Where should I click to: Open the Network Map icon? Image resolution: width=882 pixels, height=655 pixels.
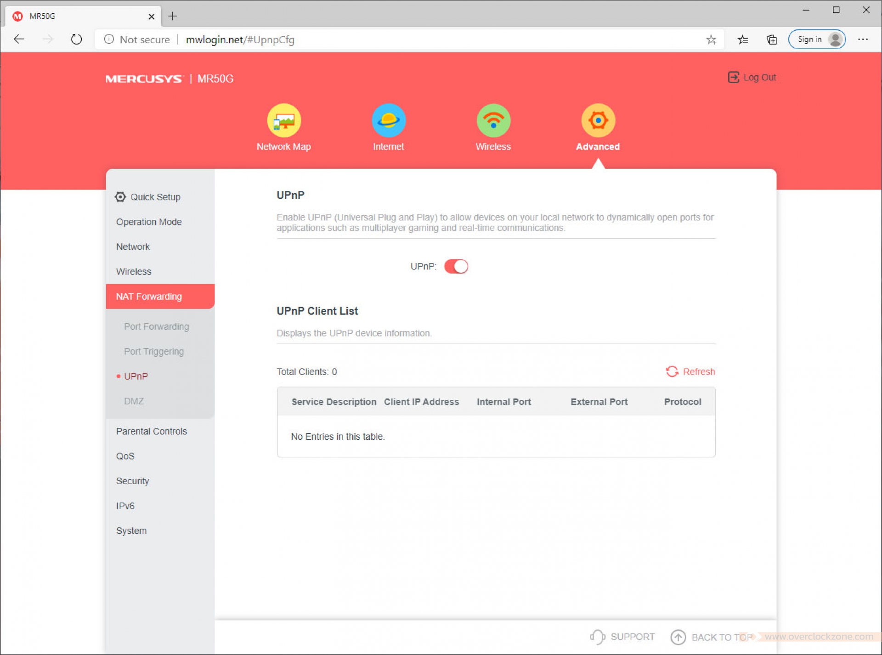pos(284,121)
